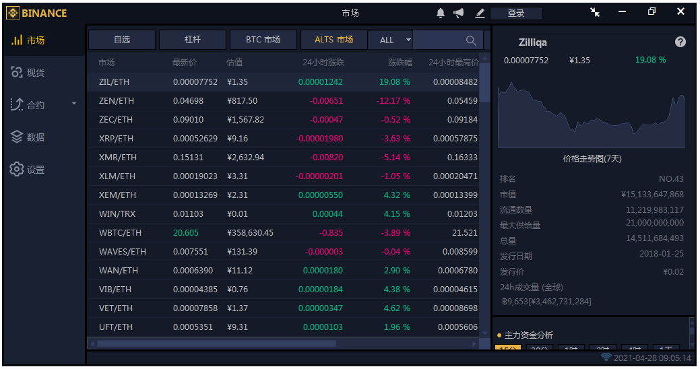The image size is (700, 369).
Task: Select the XMR/ETH row
Action: click(283, 158)
